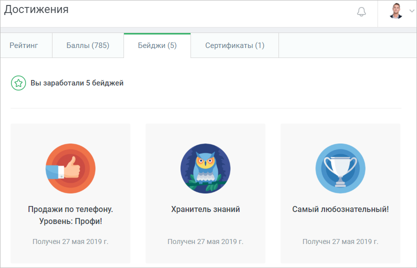This screenshot has width=417, height=268.
Task: Click the green star badge icon
Action: pyautogui.click(x=18, y=83)
